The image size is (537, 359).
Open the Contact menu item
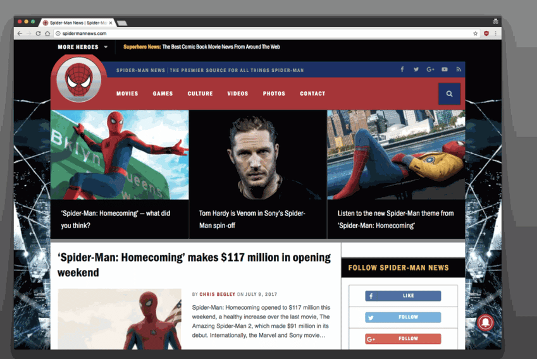[312, 94]
